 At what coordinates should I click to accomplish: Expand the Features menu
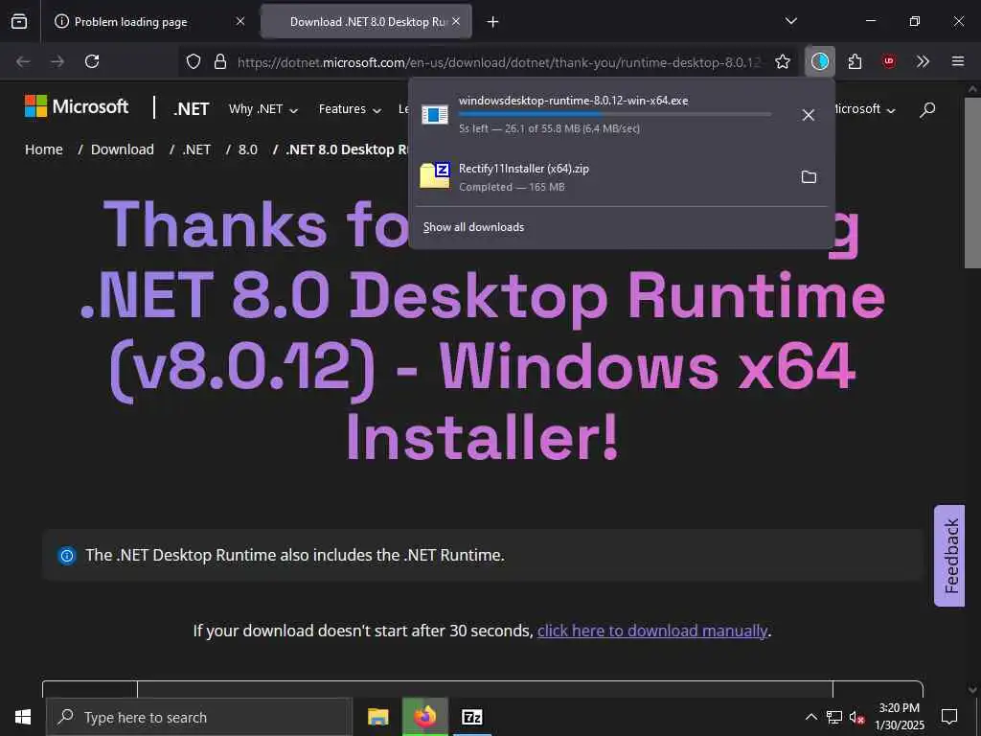(350, 109)
